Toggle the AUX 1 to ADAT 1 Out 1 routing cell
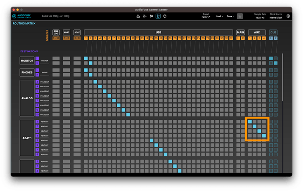Viewport: 303px width, 191px height. coord(250,122)
